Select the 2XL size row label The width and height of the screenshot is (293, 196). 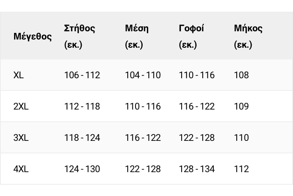(x=21, y=106)
